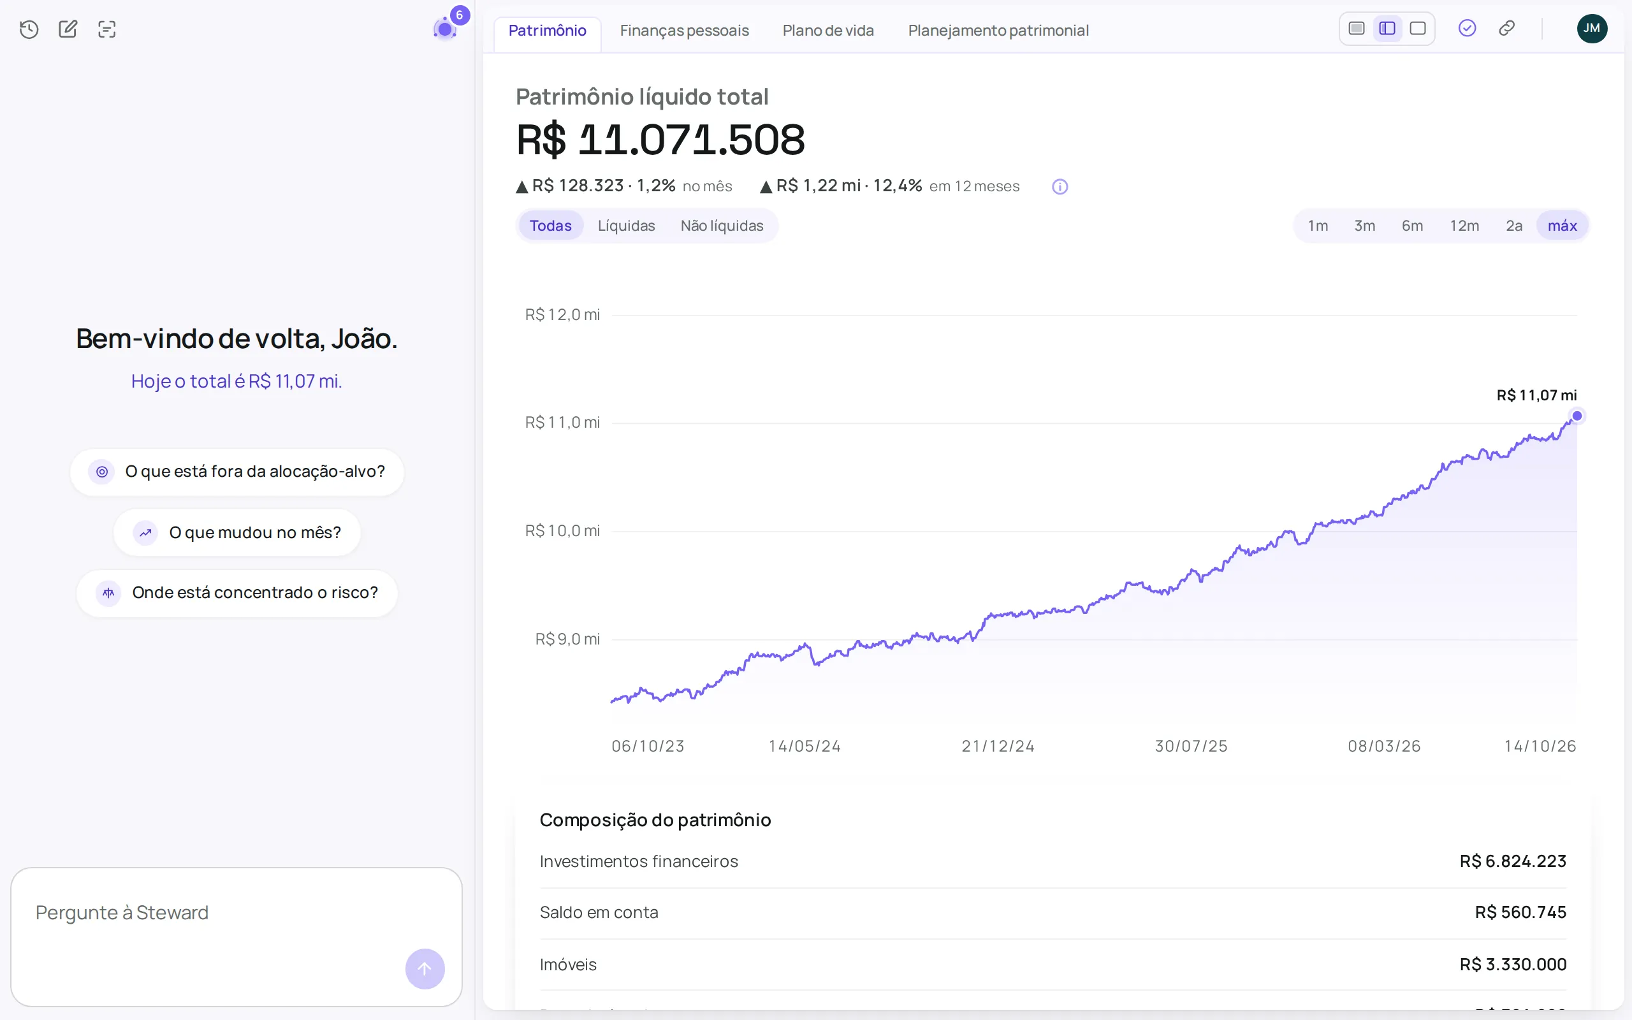This screenshot has height=1020, width=1632.
Task: Set chart range to máx
Action: click(1562, 226)
